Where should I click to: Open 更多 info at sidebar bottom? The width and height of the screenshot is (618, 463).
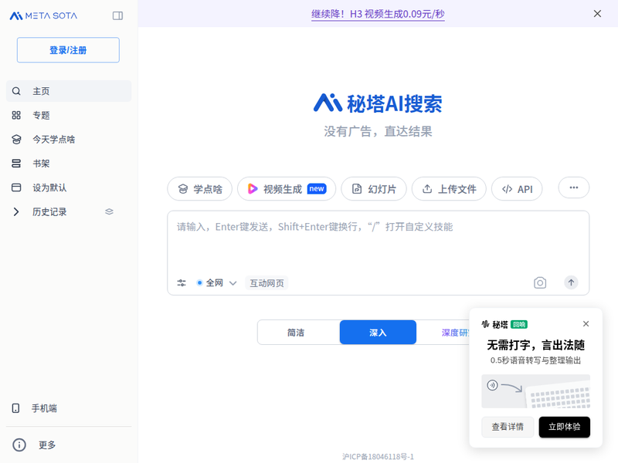point(69,445)
